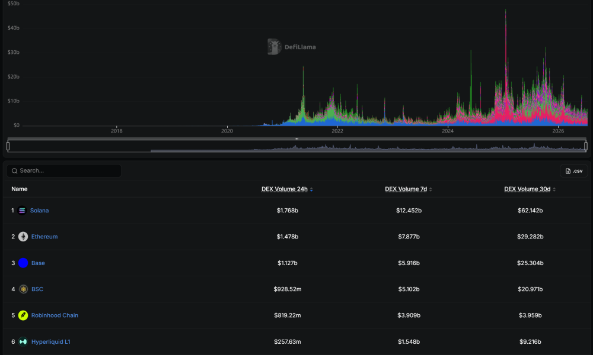Viewport: 593px width, 355px height.
Task: Select Base 24h volume $1.127b
Action: click(x=288, y=263)
